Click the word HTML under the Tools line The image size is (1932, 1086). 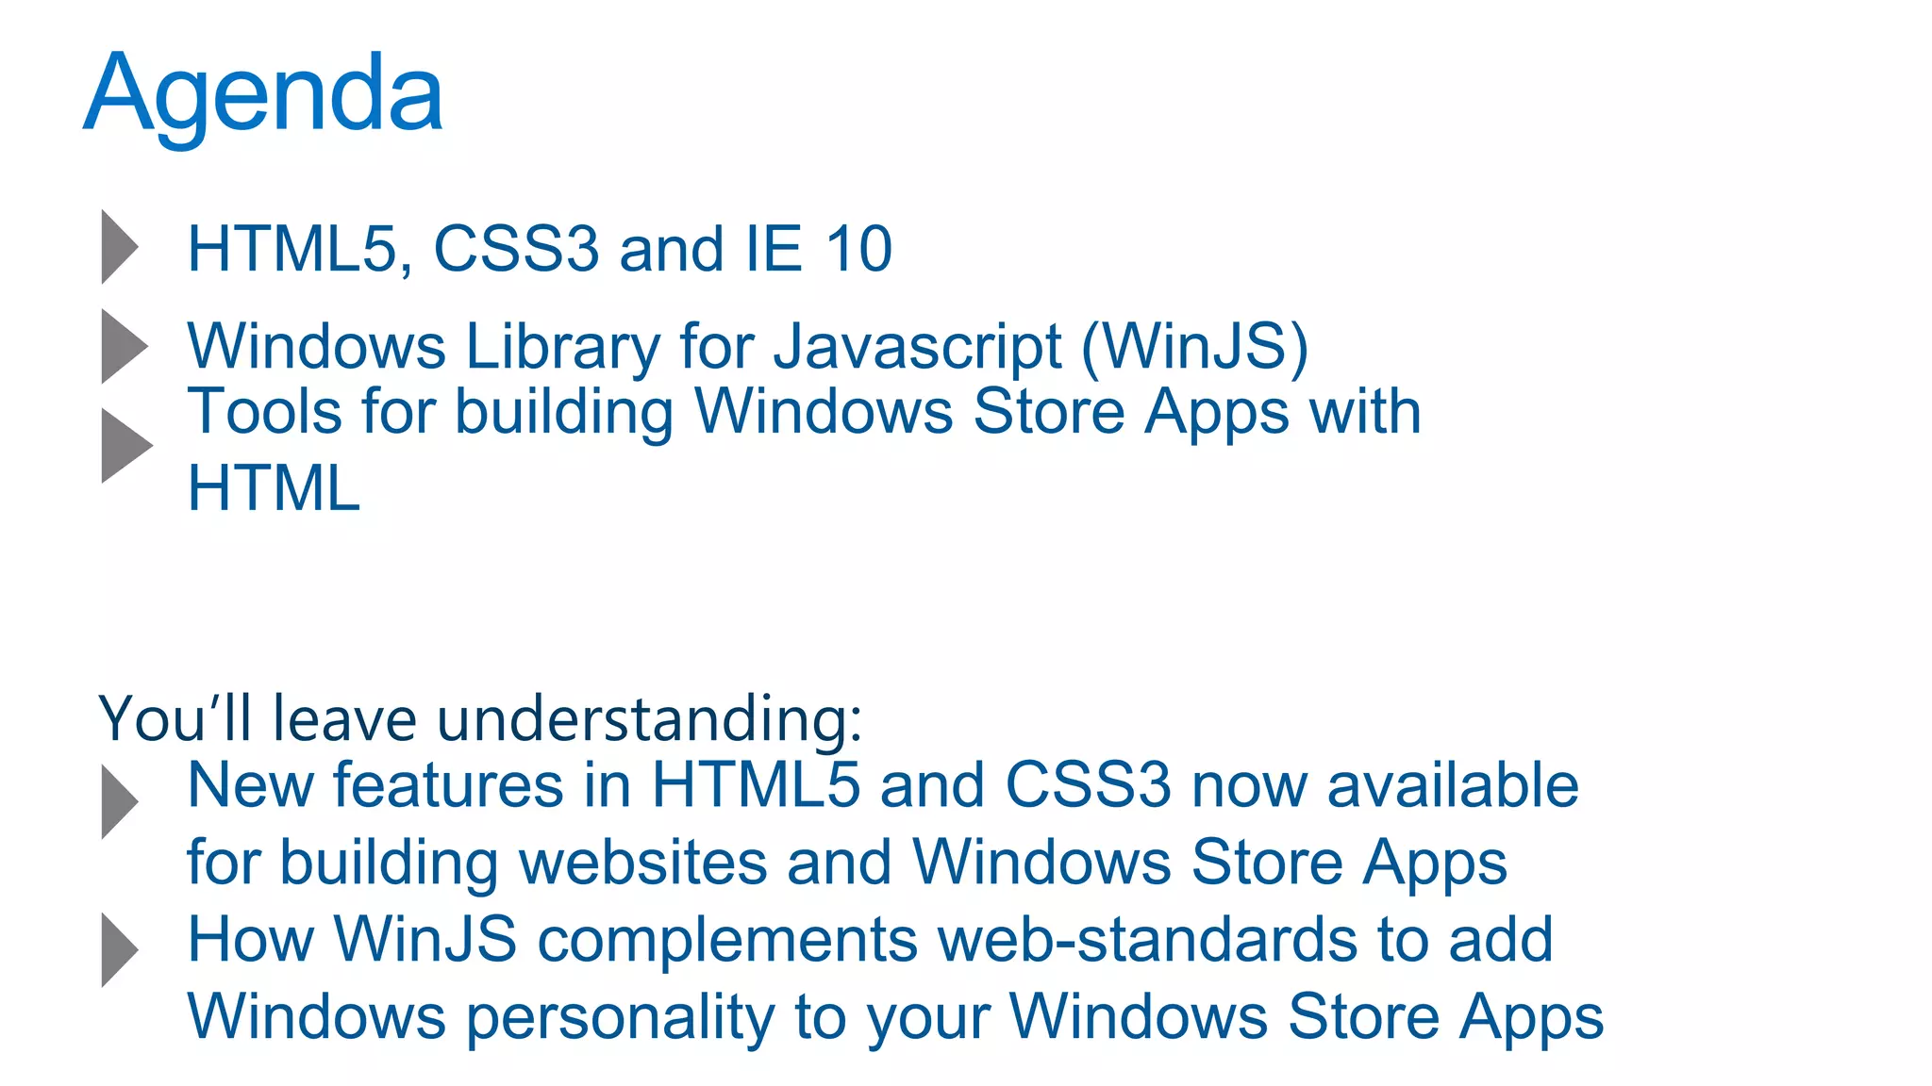point(274,487)
